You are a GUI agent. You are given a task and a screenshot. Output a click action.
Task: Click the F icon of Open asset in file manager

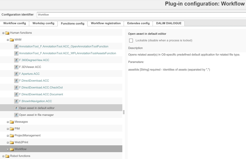coord(16,115)
